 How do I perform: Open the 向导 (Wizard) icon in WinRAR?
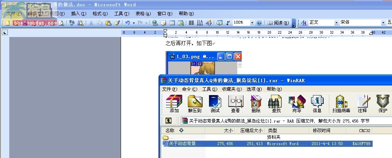(297, 104)
